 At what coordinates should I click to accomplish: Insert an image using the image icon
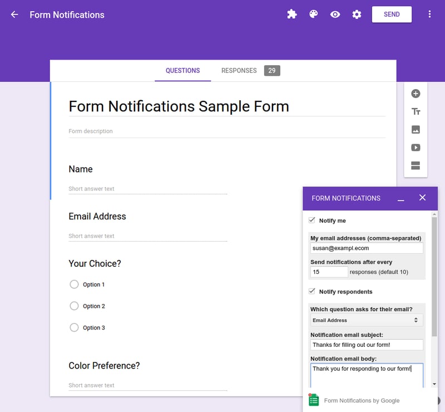[x=416, y=129]
